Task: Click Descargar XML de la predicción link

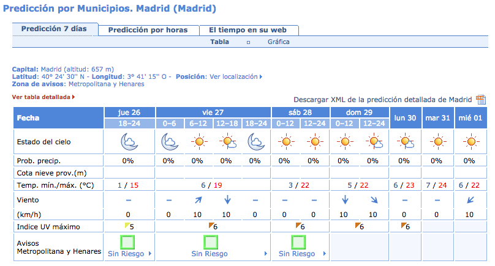Action: click(383, 100)
